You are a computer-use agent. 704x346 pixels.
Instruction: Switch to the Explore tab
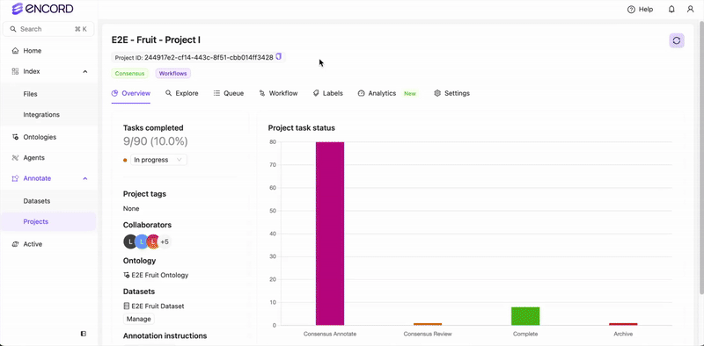click(182, 93)
